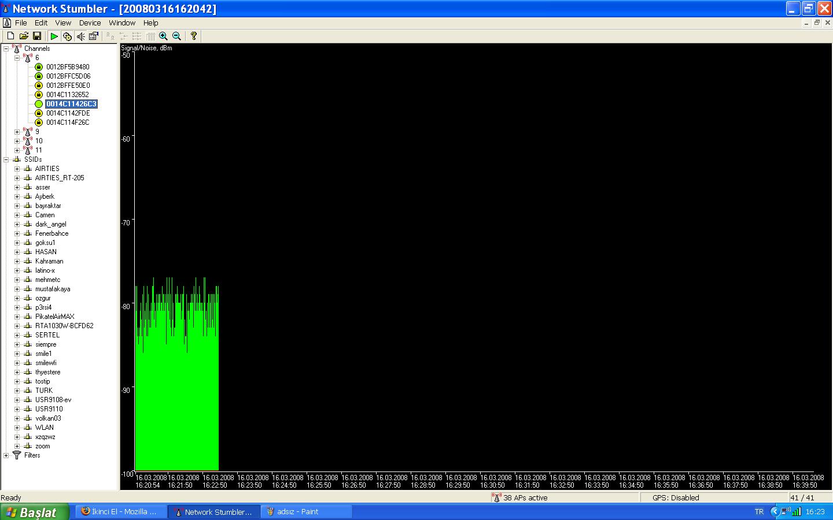833x520 pixels.
Task: Select the RTA1030W-BCFD62 SSID
Action: click(x=64, y=326)
